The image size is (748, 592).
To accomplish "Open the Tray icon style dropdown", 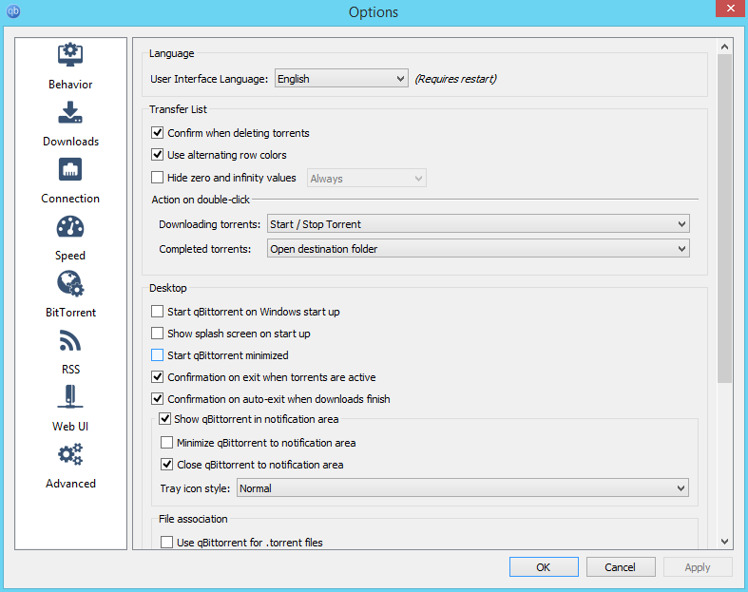I will pyautogui.click(x=462, y=488).
